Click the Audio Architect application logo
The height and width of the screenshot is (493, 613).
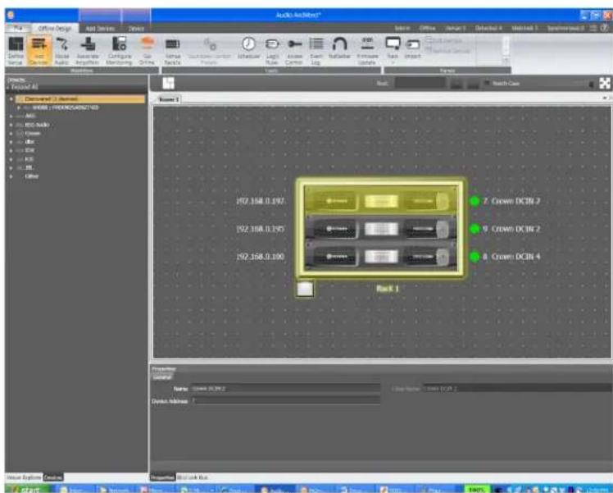point(11,16)
